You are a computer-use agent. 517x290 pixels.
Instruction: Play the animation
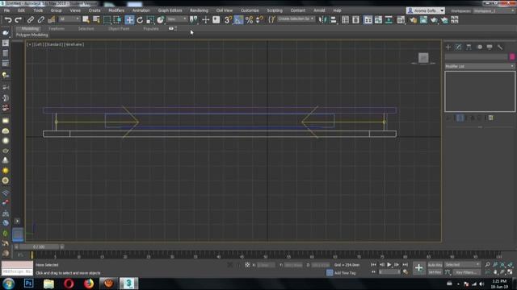[389, 265]
